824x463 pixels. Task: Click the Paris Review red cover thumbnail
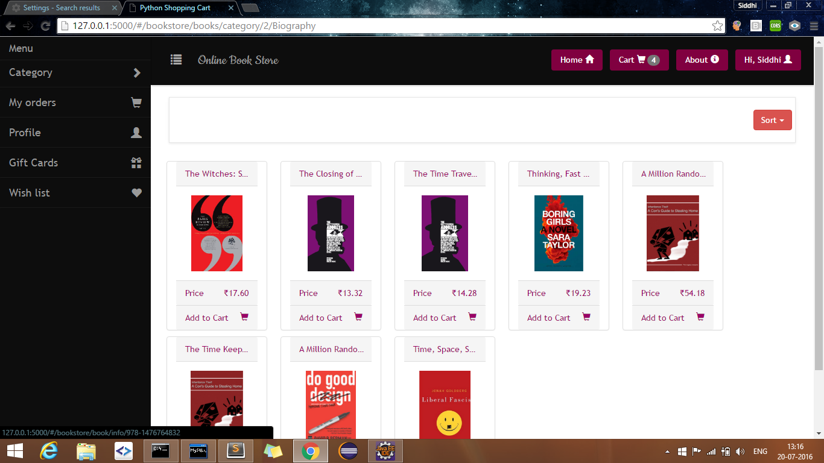click(217, 233)
